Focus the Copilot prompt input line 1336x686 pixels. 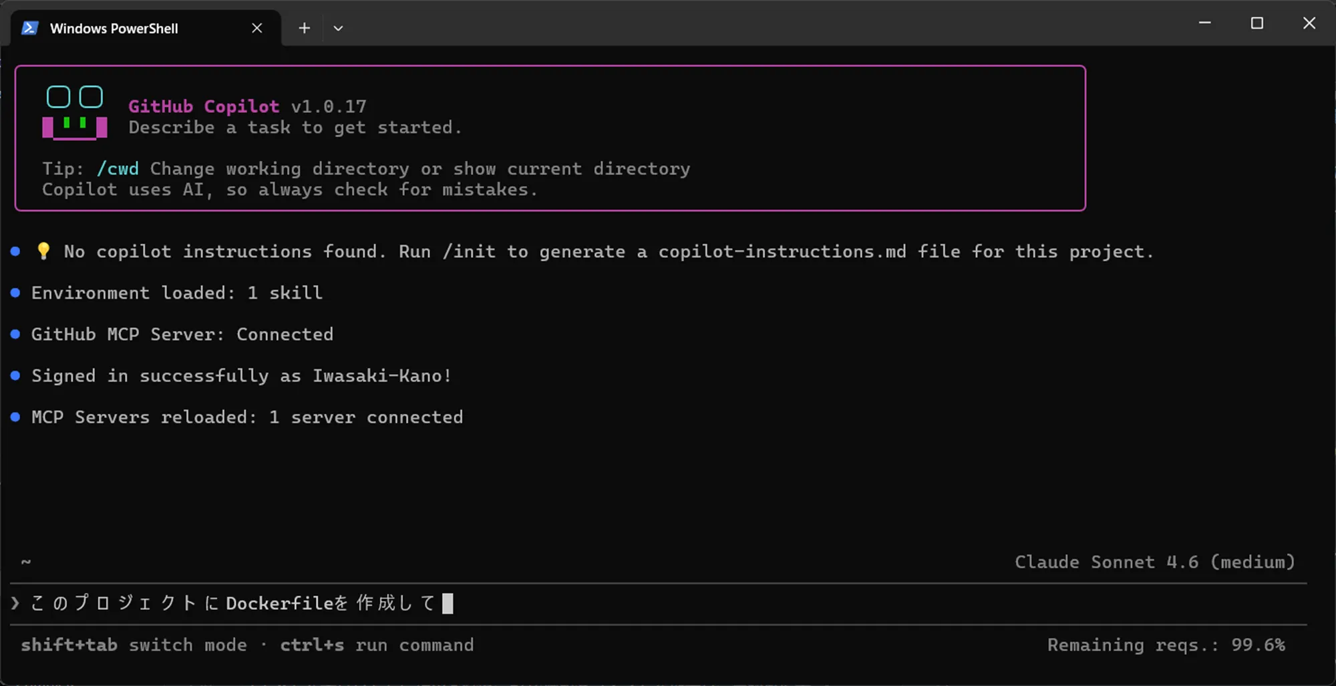tap(658, 603)
